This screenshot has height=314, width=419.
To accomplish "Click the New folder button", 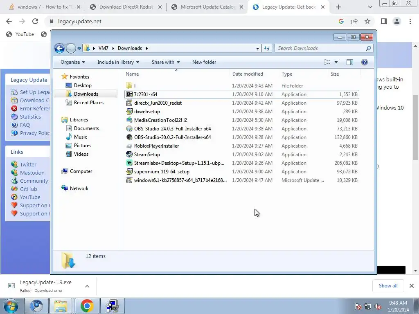I will 204,62.
